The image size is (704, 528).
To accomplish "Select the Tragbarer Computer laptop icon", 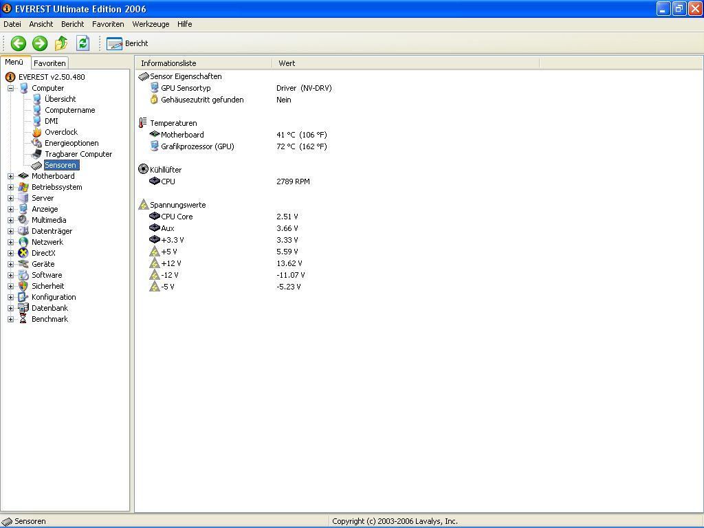I will (x=37, y=154).
